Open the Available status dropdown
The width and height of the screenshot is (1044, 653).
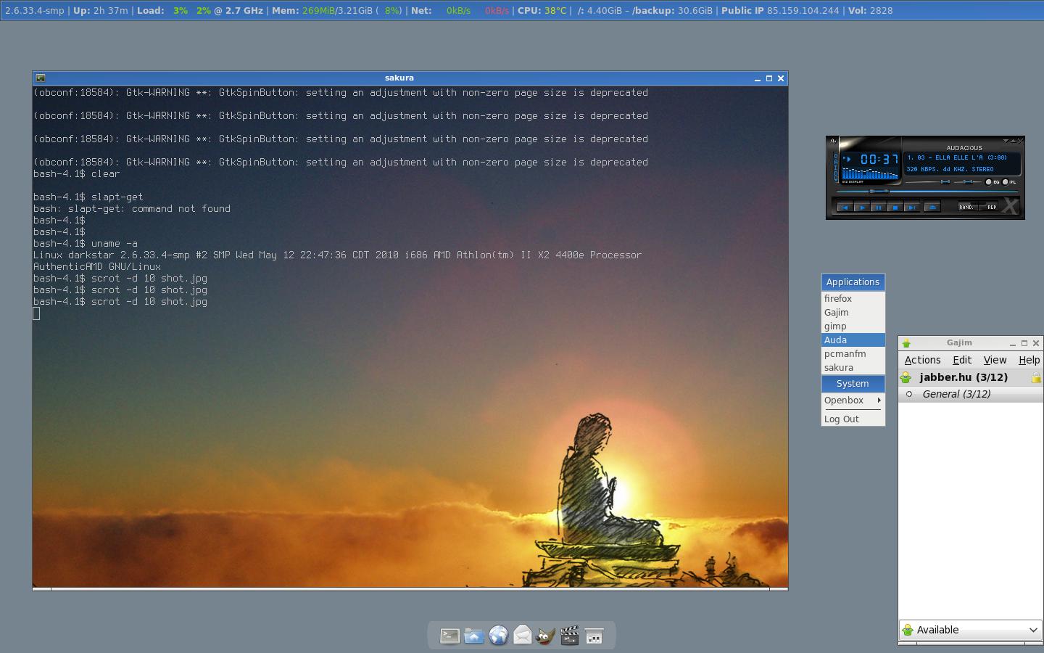click(971, 630)
